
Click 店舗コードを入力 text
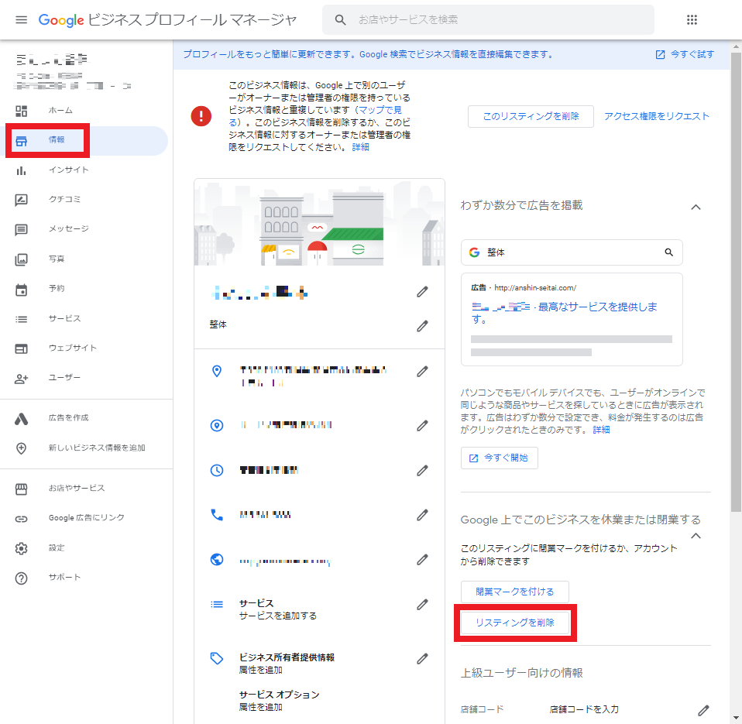[584, 709]
